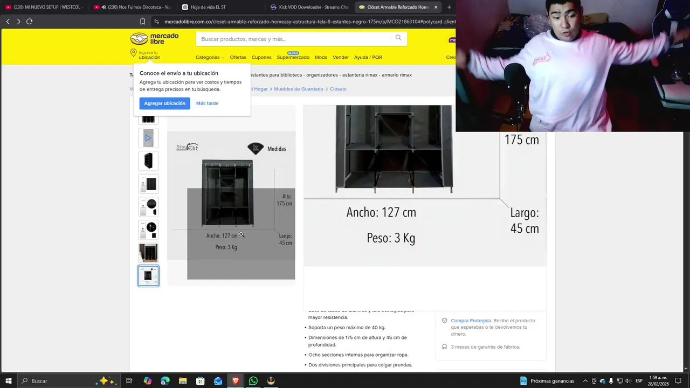
Task: Open File Explorer from the taskbar
Action: (183, 381)
